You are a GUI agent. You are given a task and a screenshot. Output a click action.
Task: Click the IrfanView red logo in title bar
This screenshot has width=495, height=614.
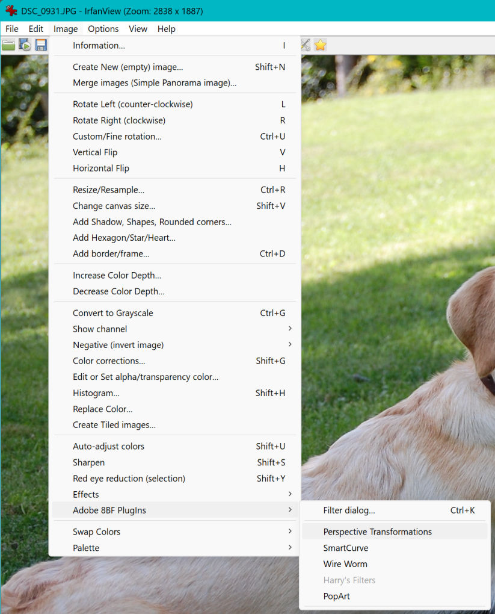tap(11, 11)
